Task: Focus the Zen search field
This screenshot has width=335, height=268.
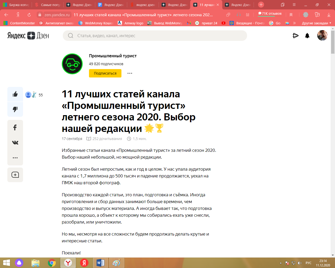Action: tap(155, 36)
